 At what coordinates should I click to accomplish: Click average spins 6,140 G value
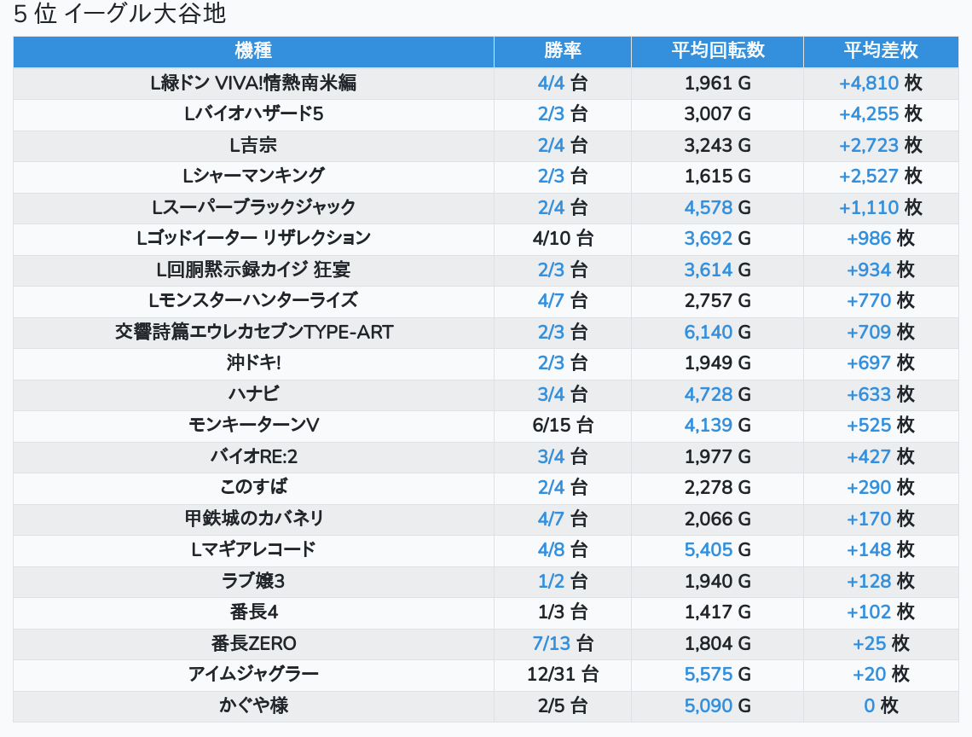coord(717,332)
